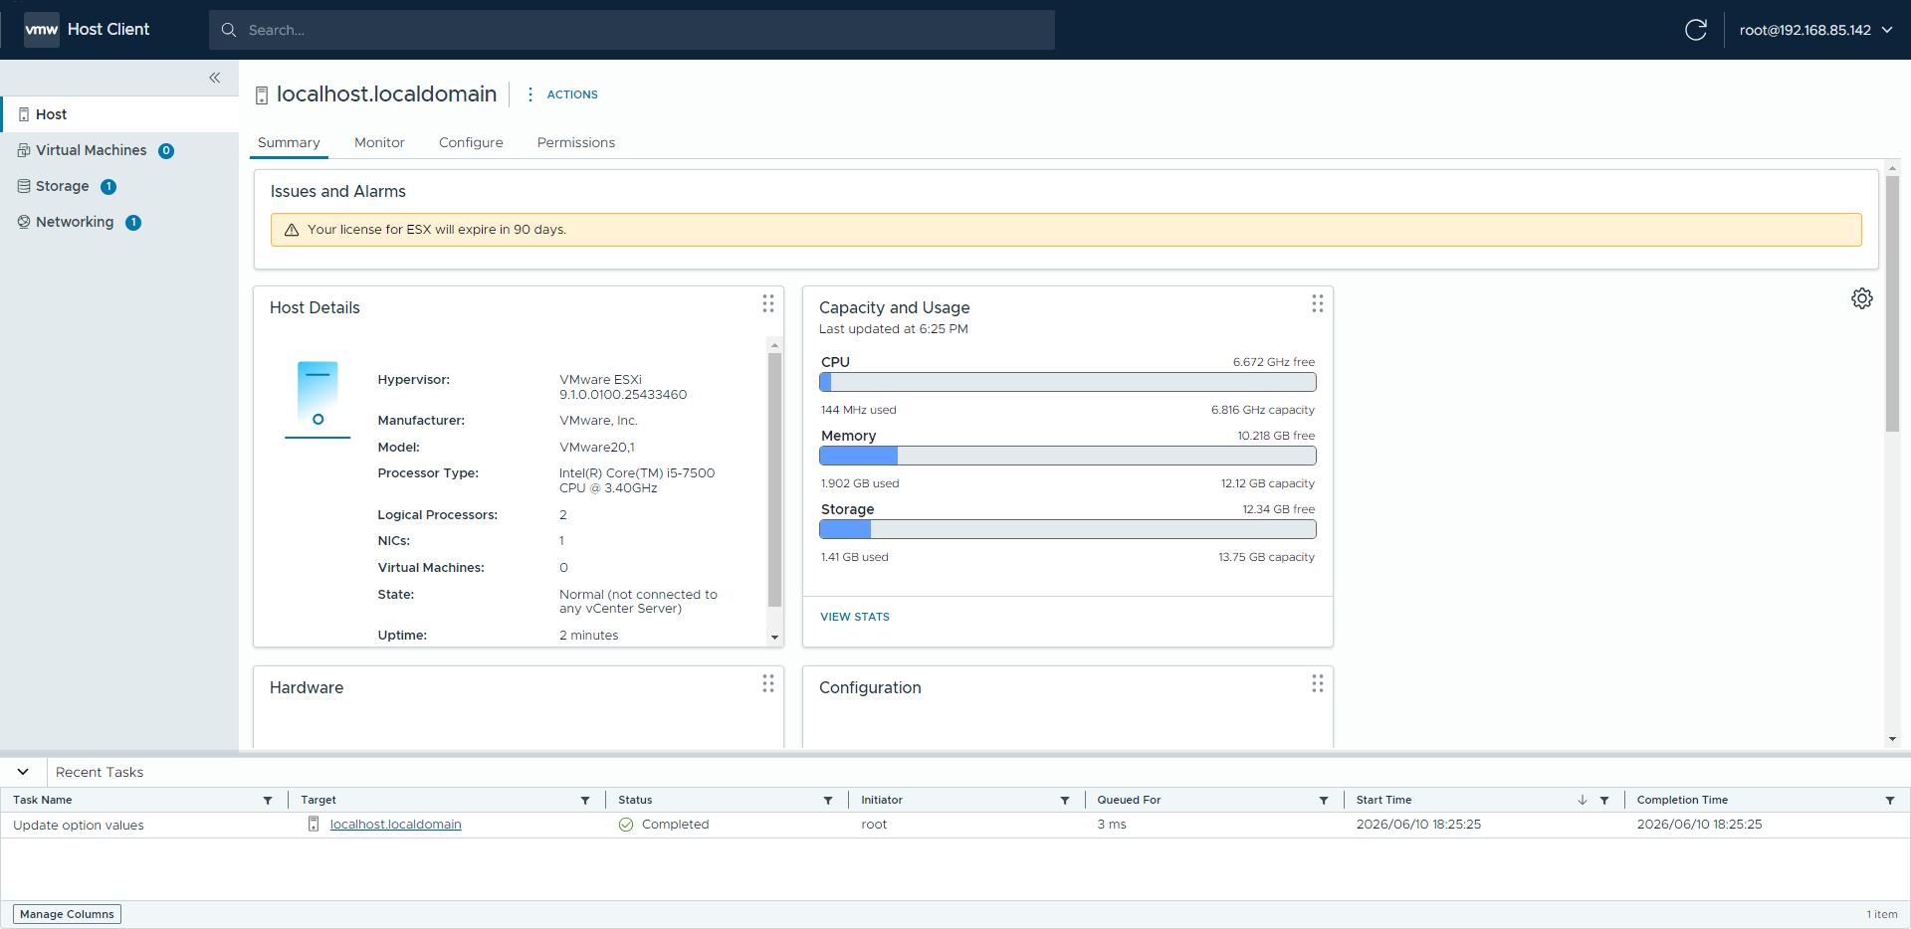Select Storage in the navigator
Screen dimensions: 1911x929
tap(119, 186)
